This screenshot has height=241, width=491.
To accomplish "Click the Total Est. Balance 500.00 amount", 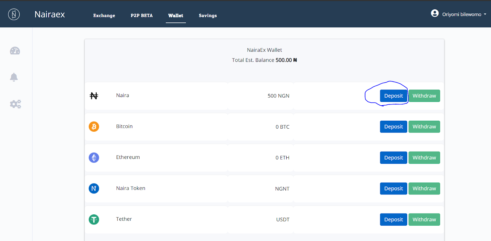I will [286, 60].
